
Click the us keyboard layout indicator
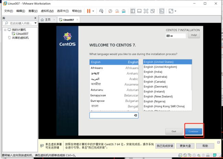176,36
